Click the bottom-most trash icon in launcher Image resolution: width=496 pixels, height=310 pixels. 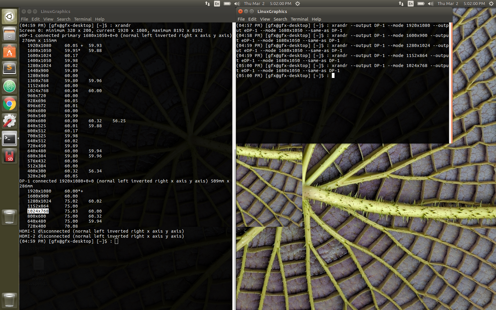point(9,301)
